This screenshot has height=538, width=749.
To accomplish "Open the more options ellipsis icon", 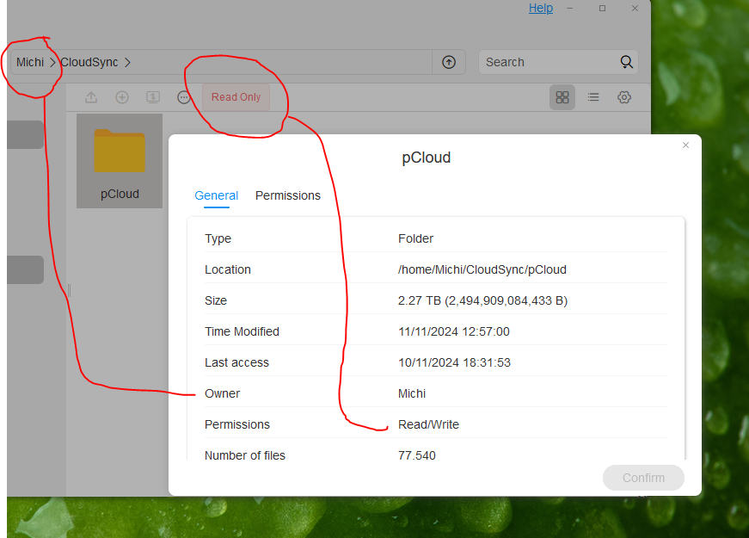I will click(184, 97).
